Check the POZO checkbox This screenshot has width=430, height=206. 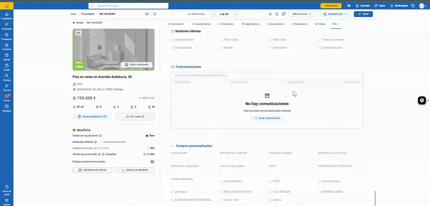pyautogui.click(x=270, y=181)
